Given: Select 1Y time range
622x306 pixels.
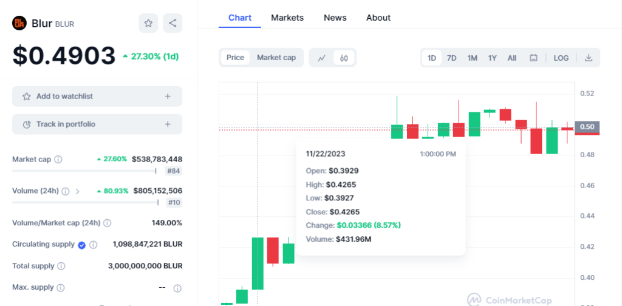Looking at the screenshot, I should pos(492,58).
